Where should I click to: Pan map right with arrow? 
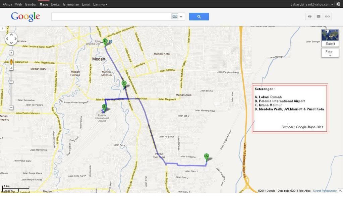15,39
